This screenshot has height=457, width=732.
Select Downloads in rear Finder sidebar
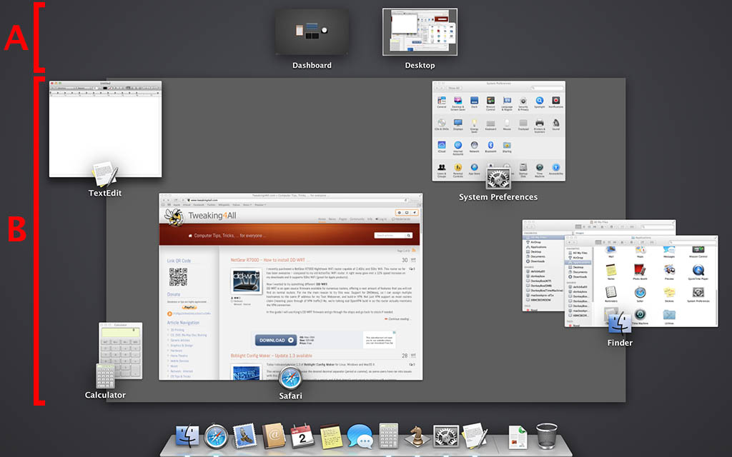click(538, 261)
